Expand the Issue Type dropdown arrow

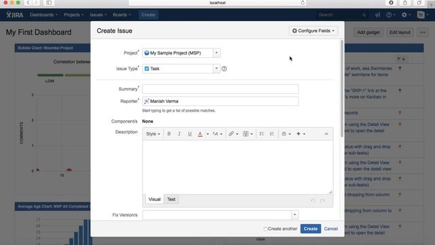pyautogui.click(x=216, y=69)
